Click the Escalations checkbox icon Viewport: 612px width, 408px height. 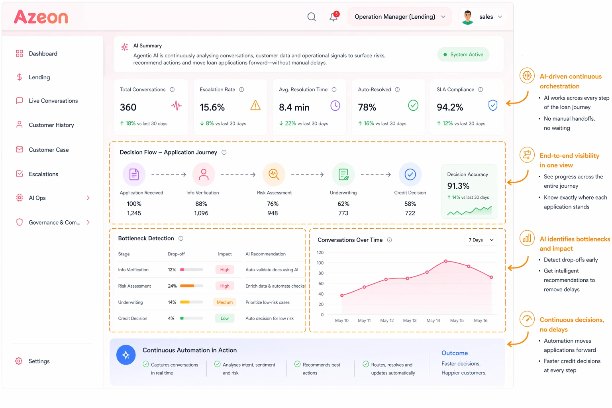19,174
